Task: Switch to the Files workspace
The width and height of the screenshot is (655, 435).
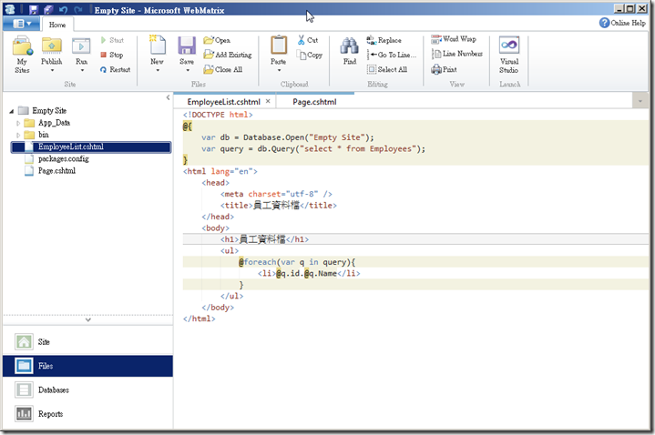Action: click(87, 366)
